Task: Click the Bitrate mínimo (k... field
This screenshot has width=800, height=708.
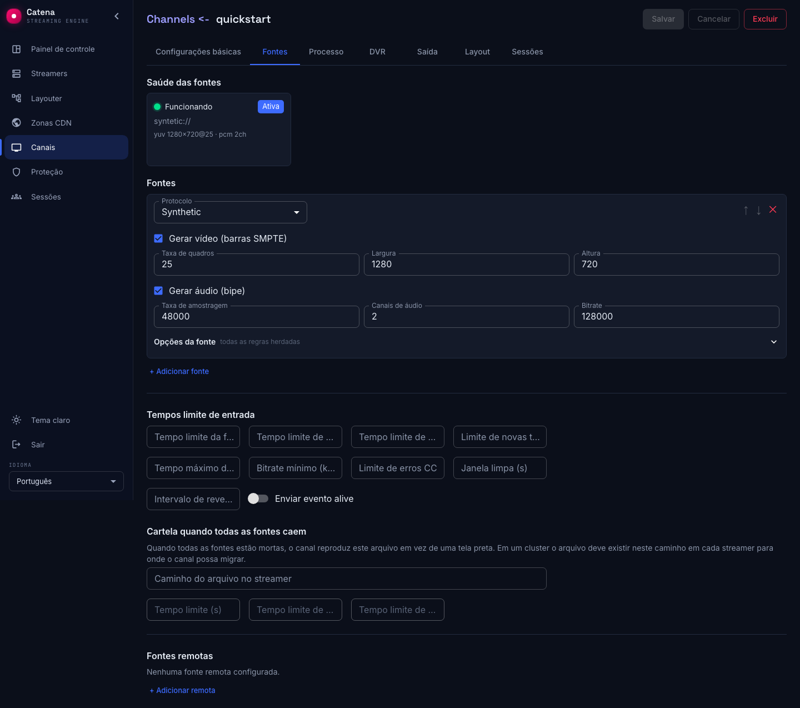Action: [x=296, y=468]
